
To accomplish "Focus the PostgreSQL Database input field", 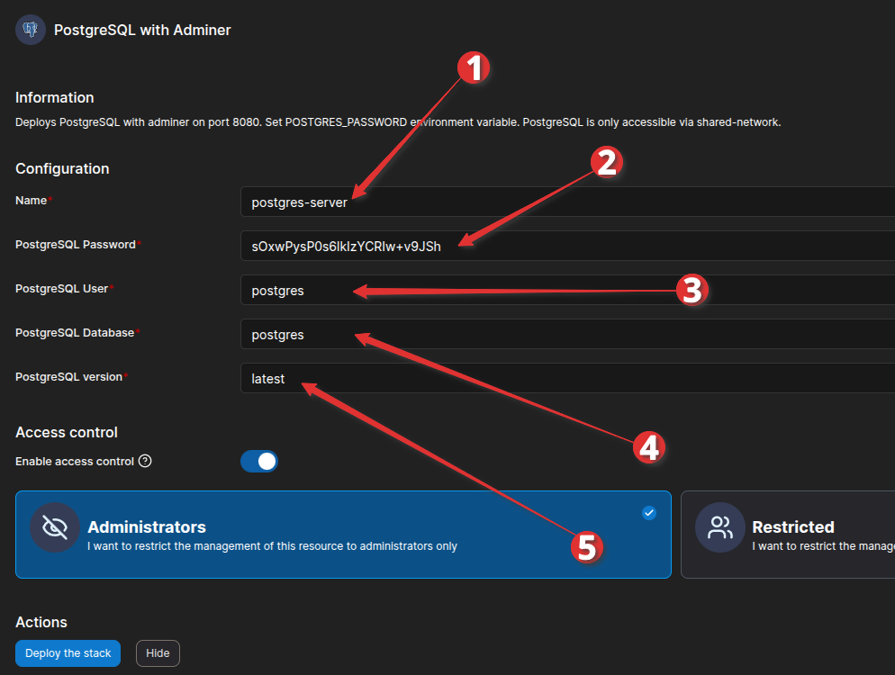I will (567, 335).
